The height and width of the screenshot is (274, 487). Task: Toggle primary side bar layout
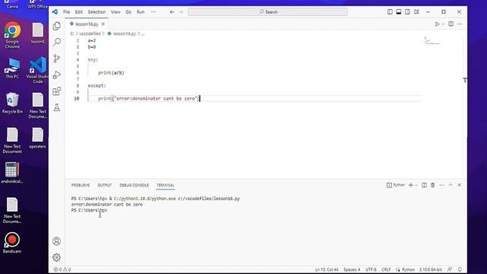390,12
